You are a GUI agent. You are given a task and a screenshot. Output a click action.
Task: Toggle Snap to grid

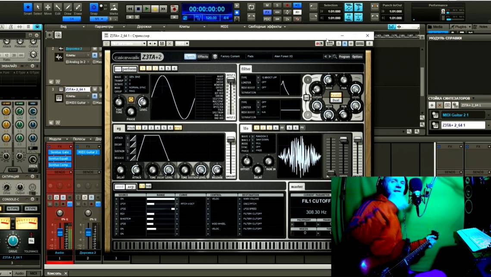point(94,7)
